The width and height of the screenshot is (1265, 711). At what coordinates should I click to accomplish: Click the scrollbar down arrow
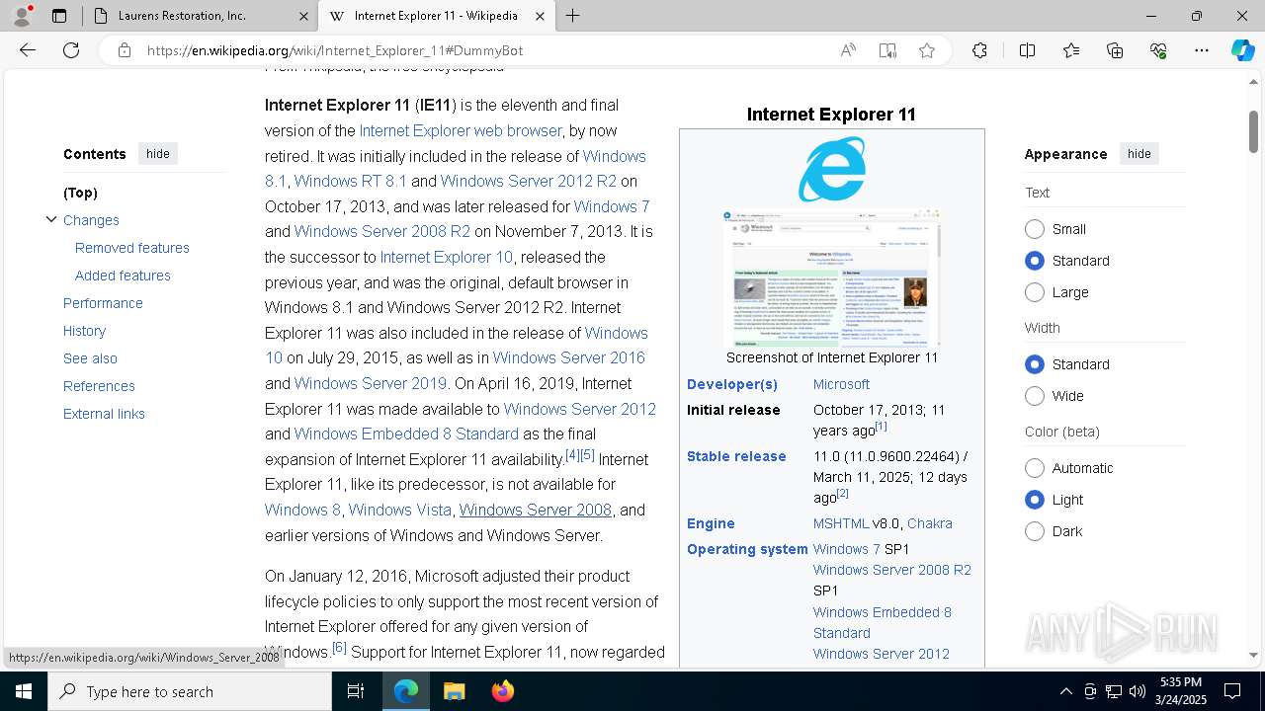pyautogui.click(x=1253, y=655)
